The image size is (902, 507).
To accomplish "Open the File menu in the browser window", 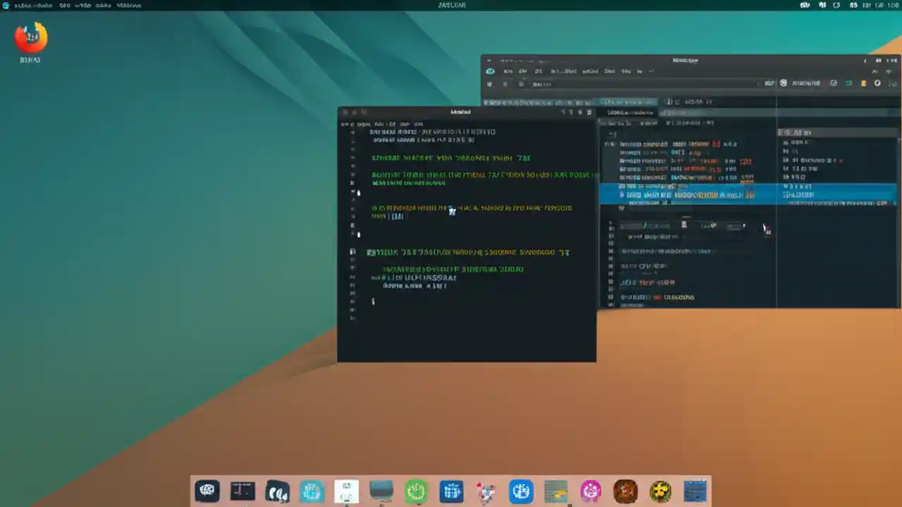I will tap(509, 71).
